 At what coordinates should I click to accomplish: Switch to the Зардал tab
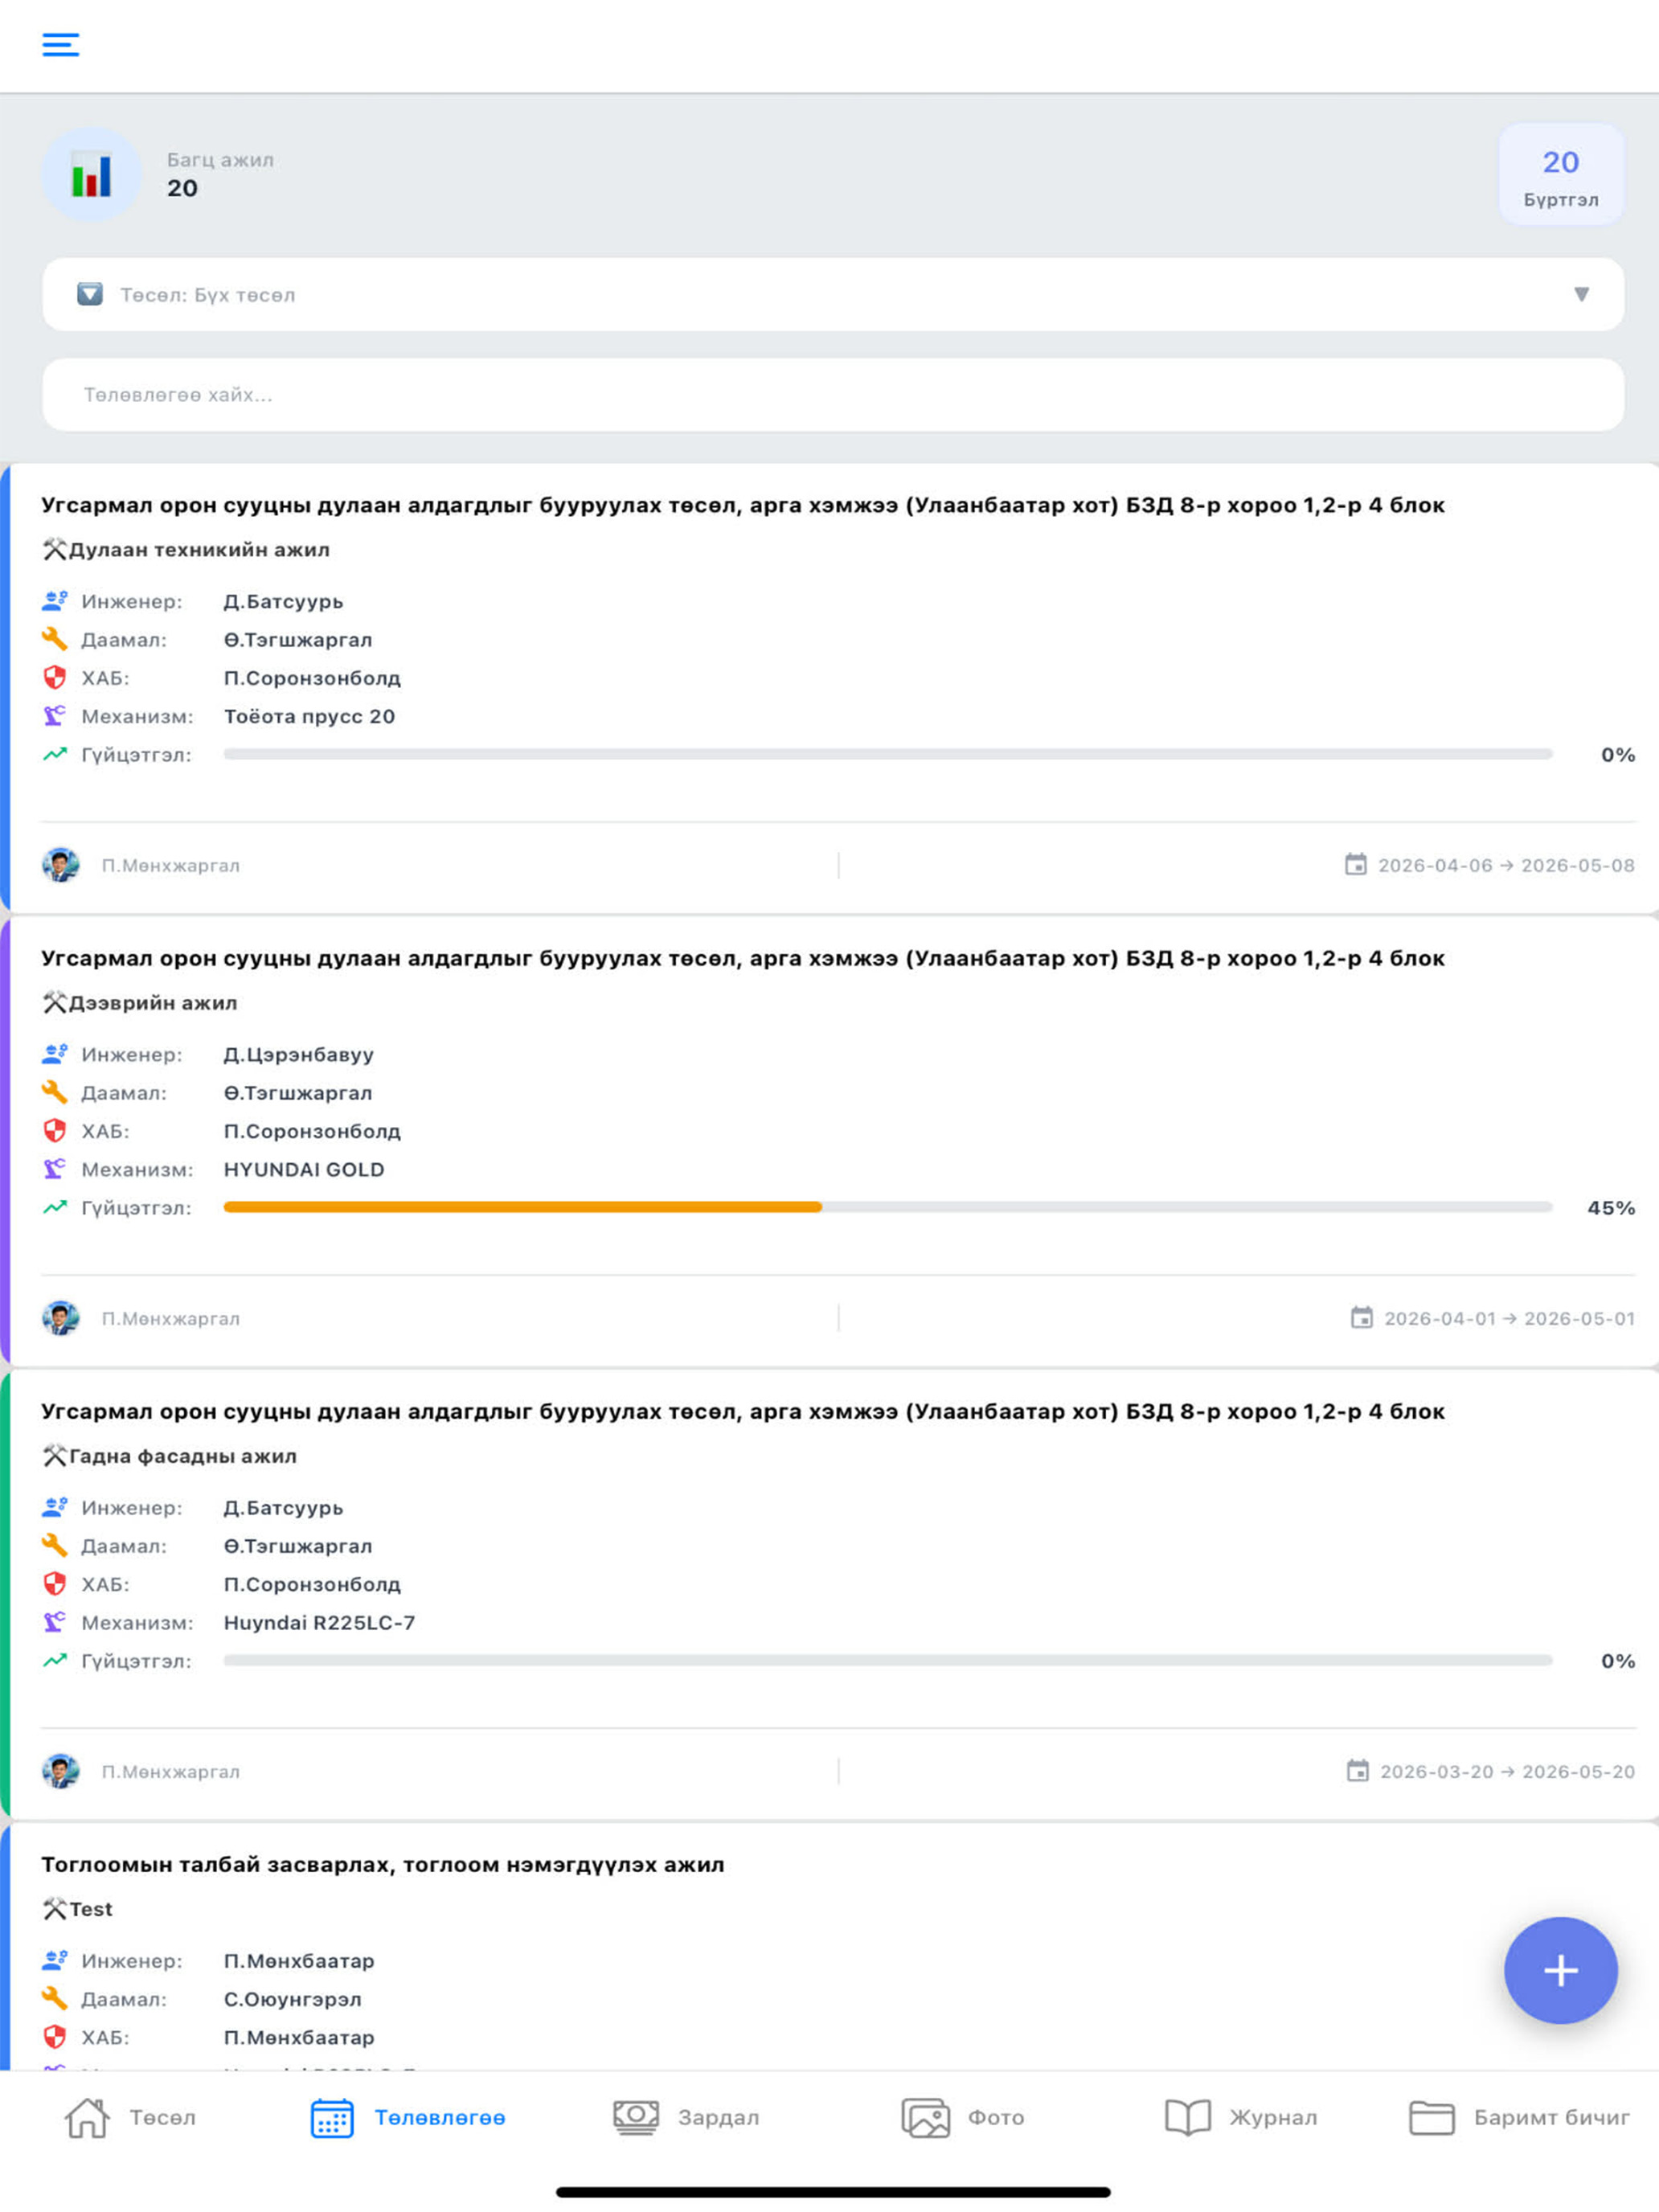pos(686,2117)
